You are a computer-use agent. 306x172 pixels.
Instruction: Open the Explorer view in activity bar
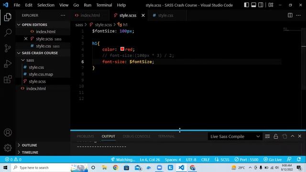coord(8,17)
